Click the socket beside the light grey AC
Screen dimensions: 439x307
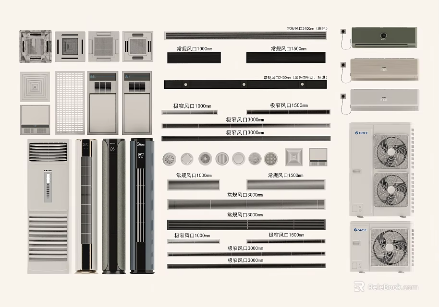click(x=343, y=97)
